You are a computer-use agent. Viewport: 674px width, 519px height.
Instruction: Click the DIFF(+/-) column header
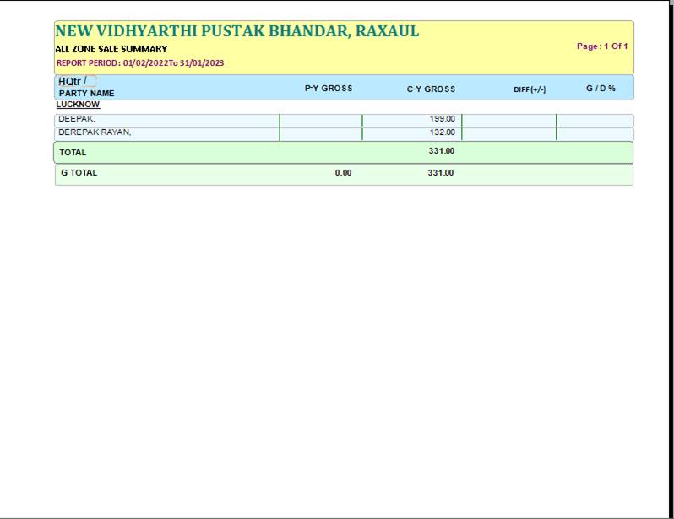[530, 89]
